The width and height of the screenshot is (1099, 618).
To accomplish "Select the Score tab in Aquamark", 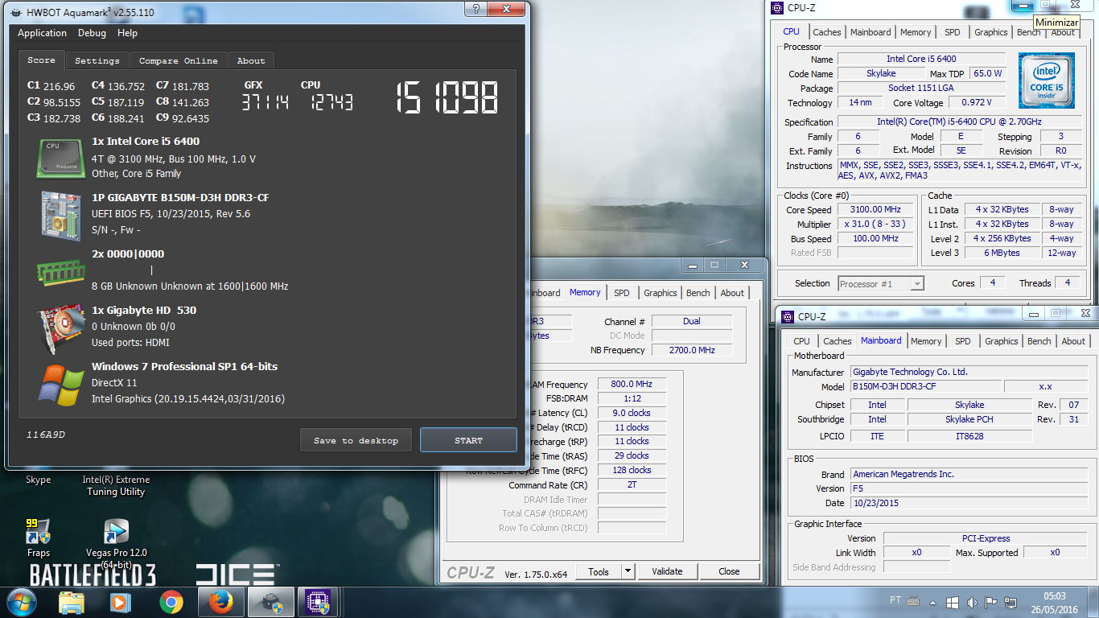I will click(x=42, y=60).
